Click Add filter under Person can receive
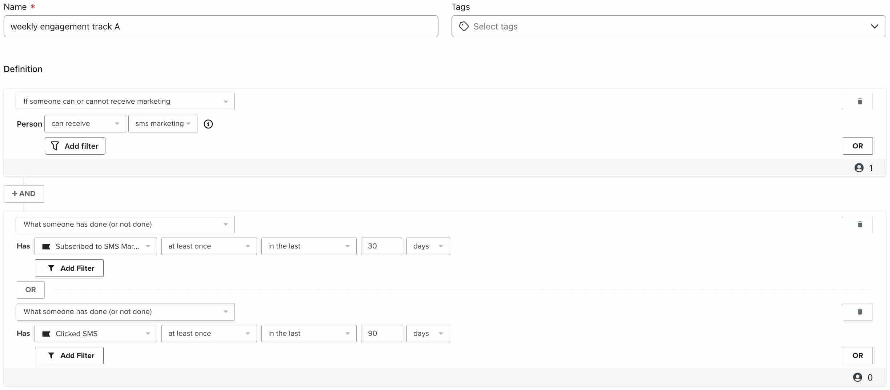 pyautogui.click(x=75, y=146)
